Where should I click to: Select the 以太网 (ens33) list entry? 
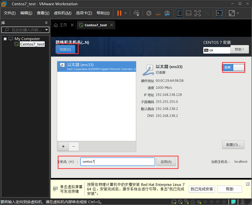tap(97, 67)
